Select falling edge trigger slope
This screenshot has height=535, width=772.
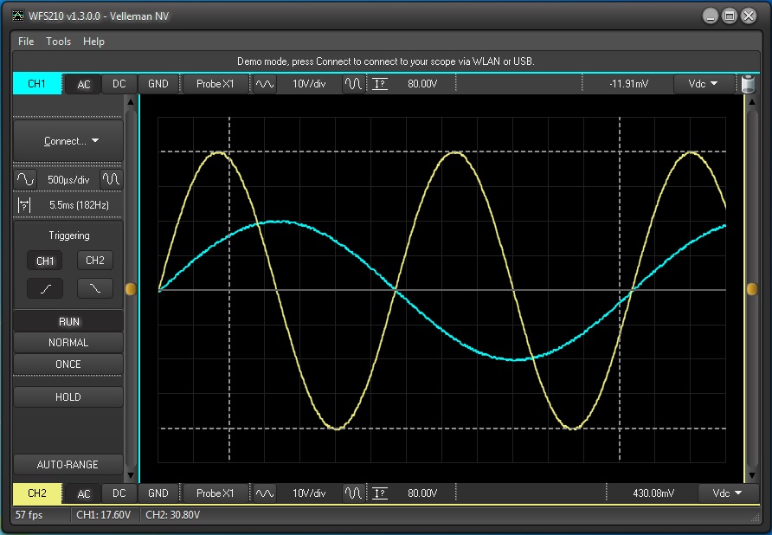(95, 288)
